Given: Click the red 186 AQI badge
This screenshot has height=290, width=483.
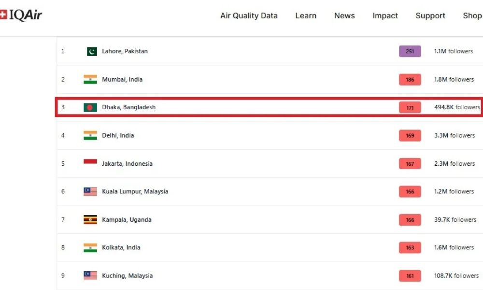Looking at the screenshot, I should tap(410, 80).
